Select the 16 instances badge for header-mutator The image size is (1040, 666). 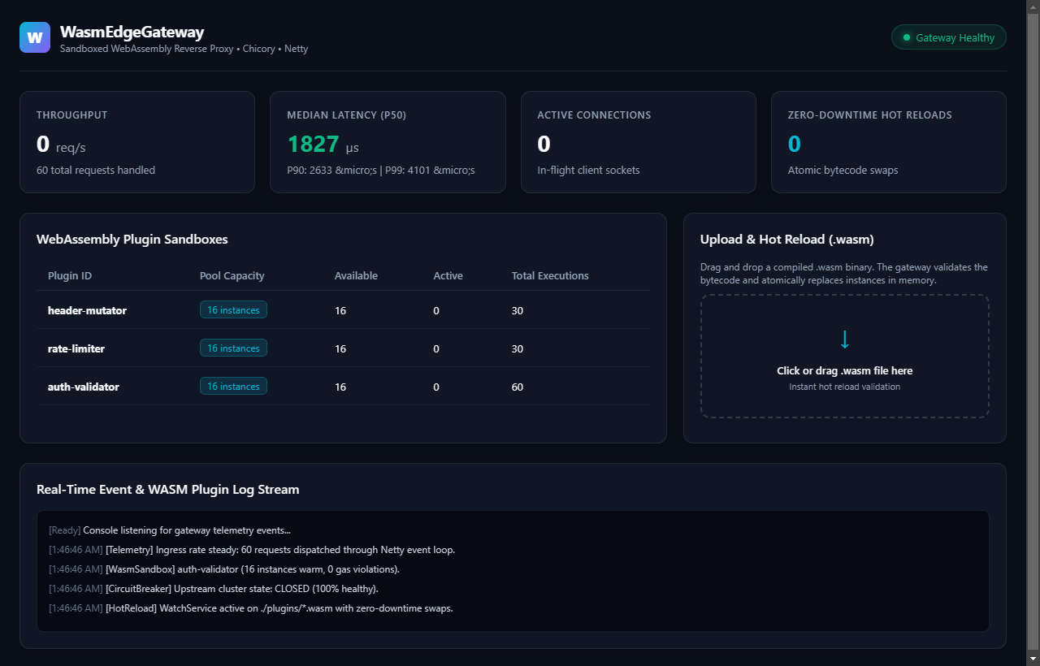(x=233, y=309)
